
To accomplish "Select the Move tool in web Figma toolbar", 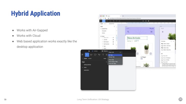I will 104,21.
